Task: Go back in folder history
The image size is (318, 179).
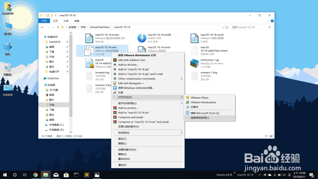Action: pos(42,27)
